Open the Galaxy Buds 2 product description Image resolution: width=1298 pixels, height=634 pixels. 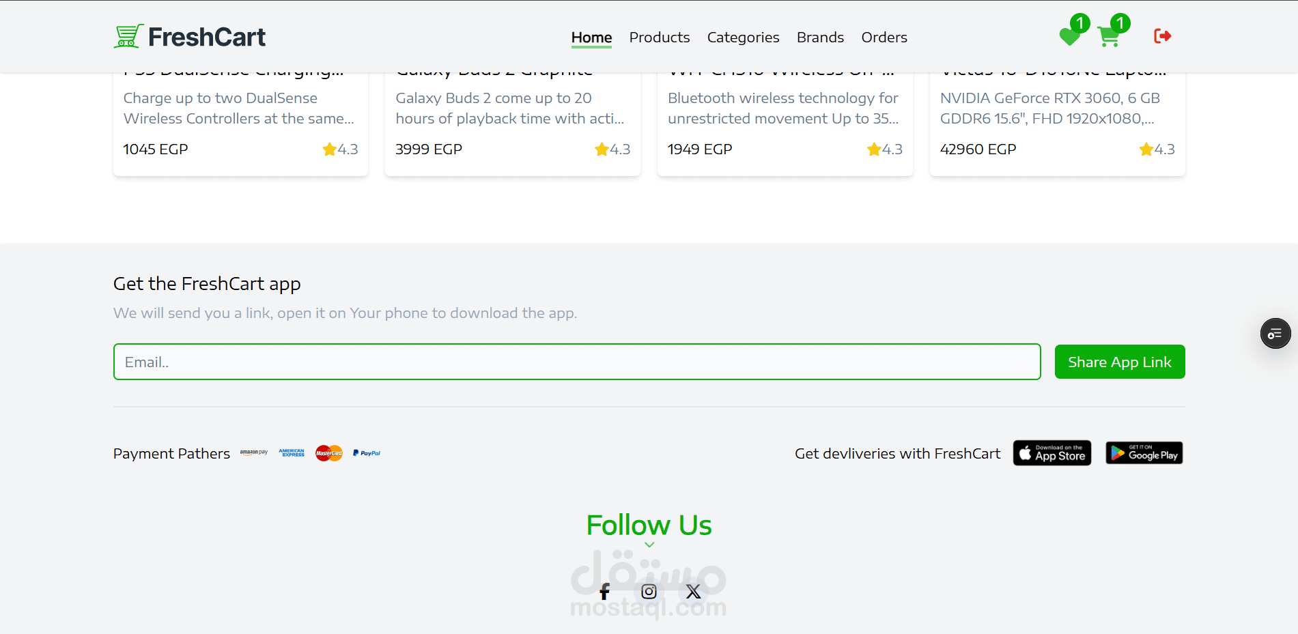point(510,109)
